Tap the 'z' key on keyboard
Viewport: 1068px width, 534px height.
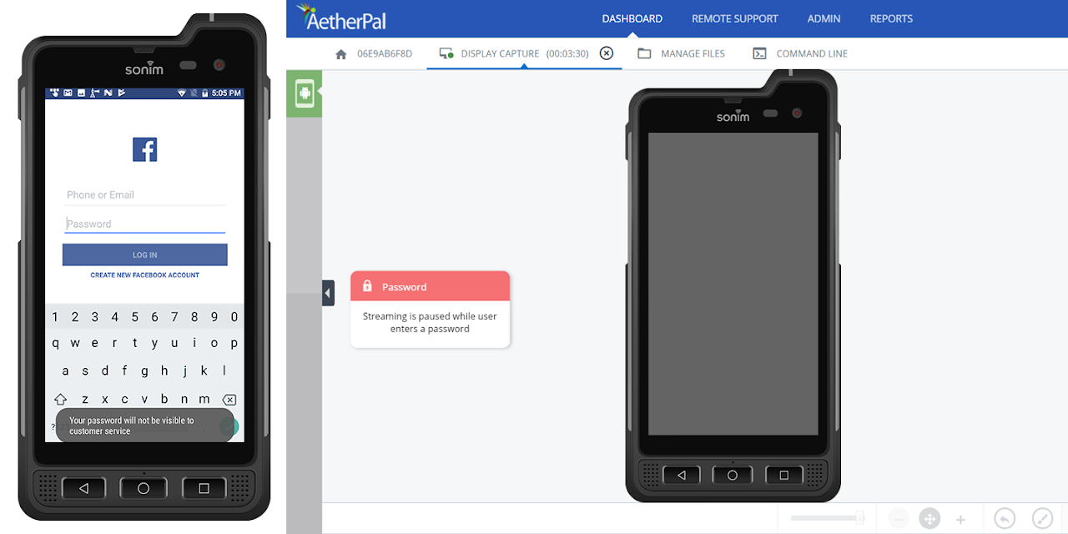point(85,399)
